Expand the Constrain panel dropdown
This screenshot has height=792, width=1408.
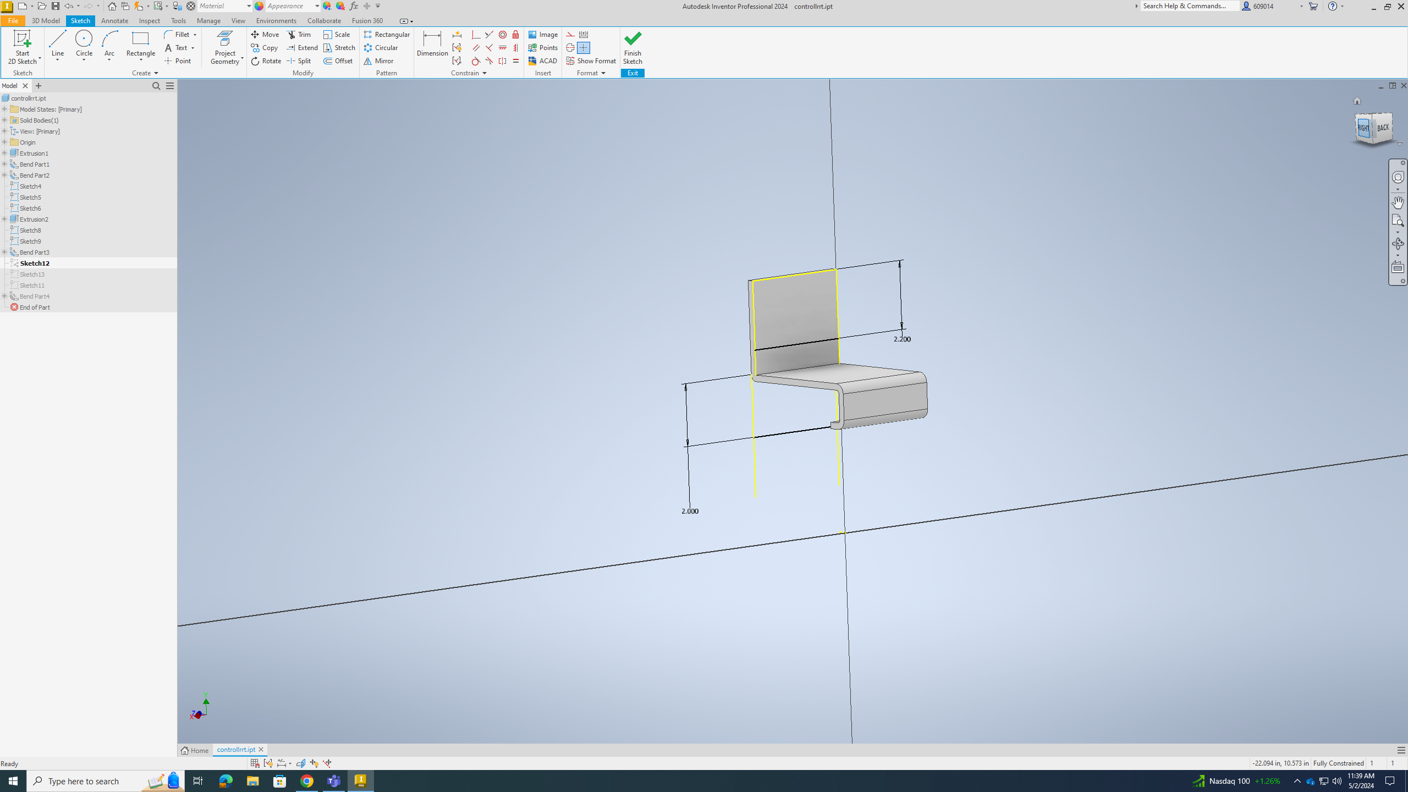point(469,73)
